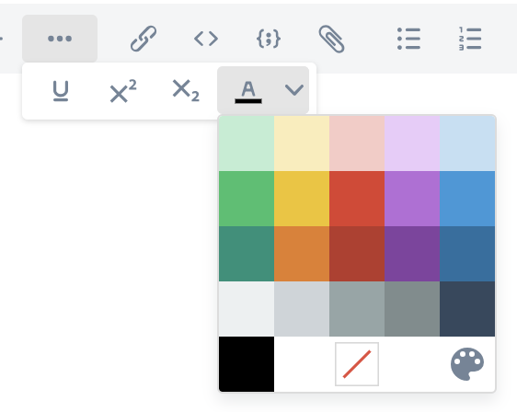This screenshot has height=412, width=517.
Task: Choose the medium purple color swatch
Action: coord(412,199)
